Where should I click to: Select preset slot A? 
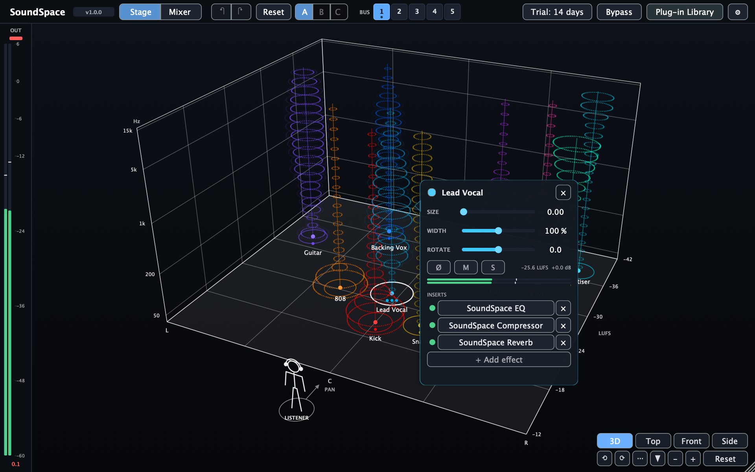click(304, 12)
